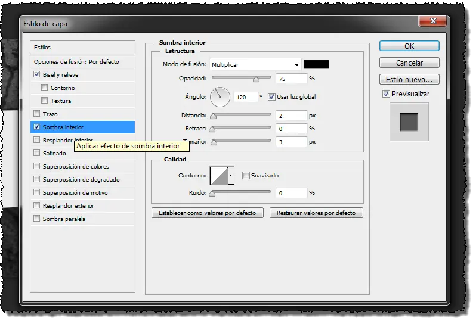The width and height of the screenshot is (476, 324).
Task: Select the Superposición de motivo label
Action: point(75,193)
